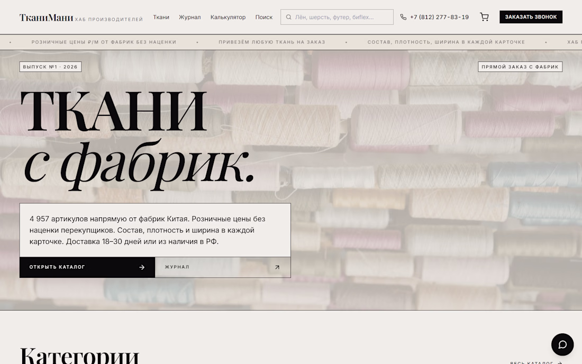Click the Выпуск №1 · 2026 badge

[x=50, y=67]
